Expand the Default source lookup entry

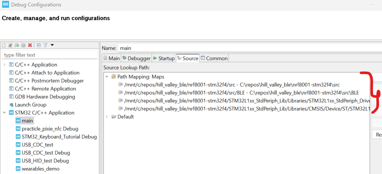click(106, 117)
